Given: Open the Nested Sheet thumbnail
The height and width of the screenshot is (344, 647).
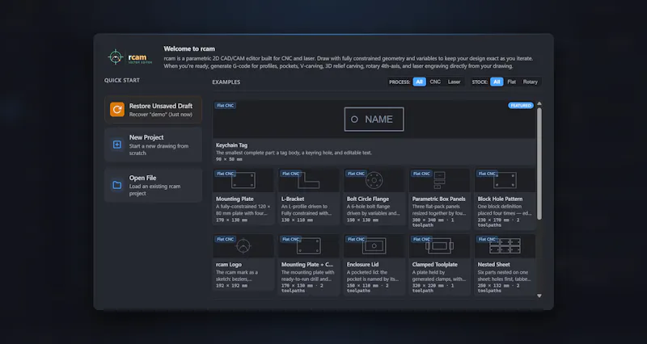Looking at the screenshot, I should coord(505,246).
